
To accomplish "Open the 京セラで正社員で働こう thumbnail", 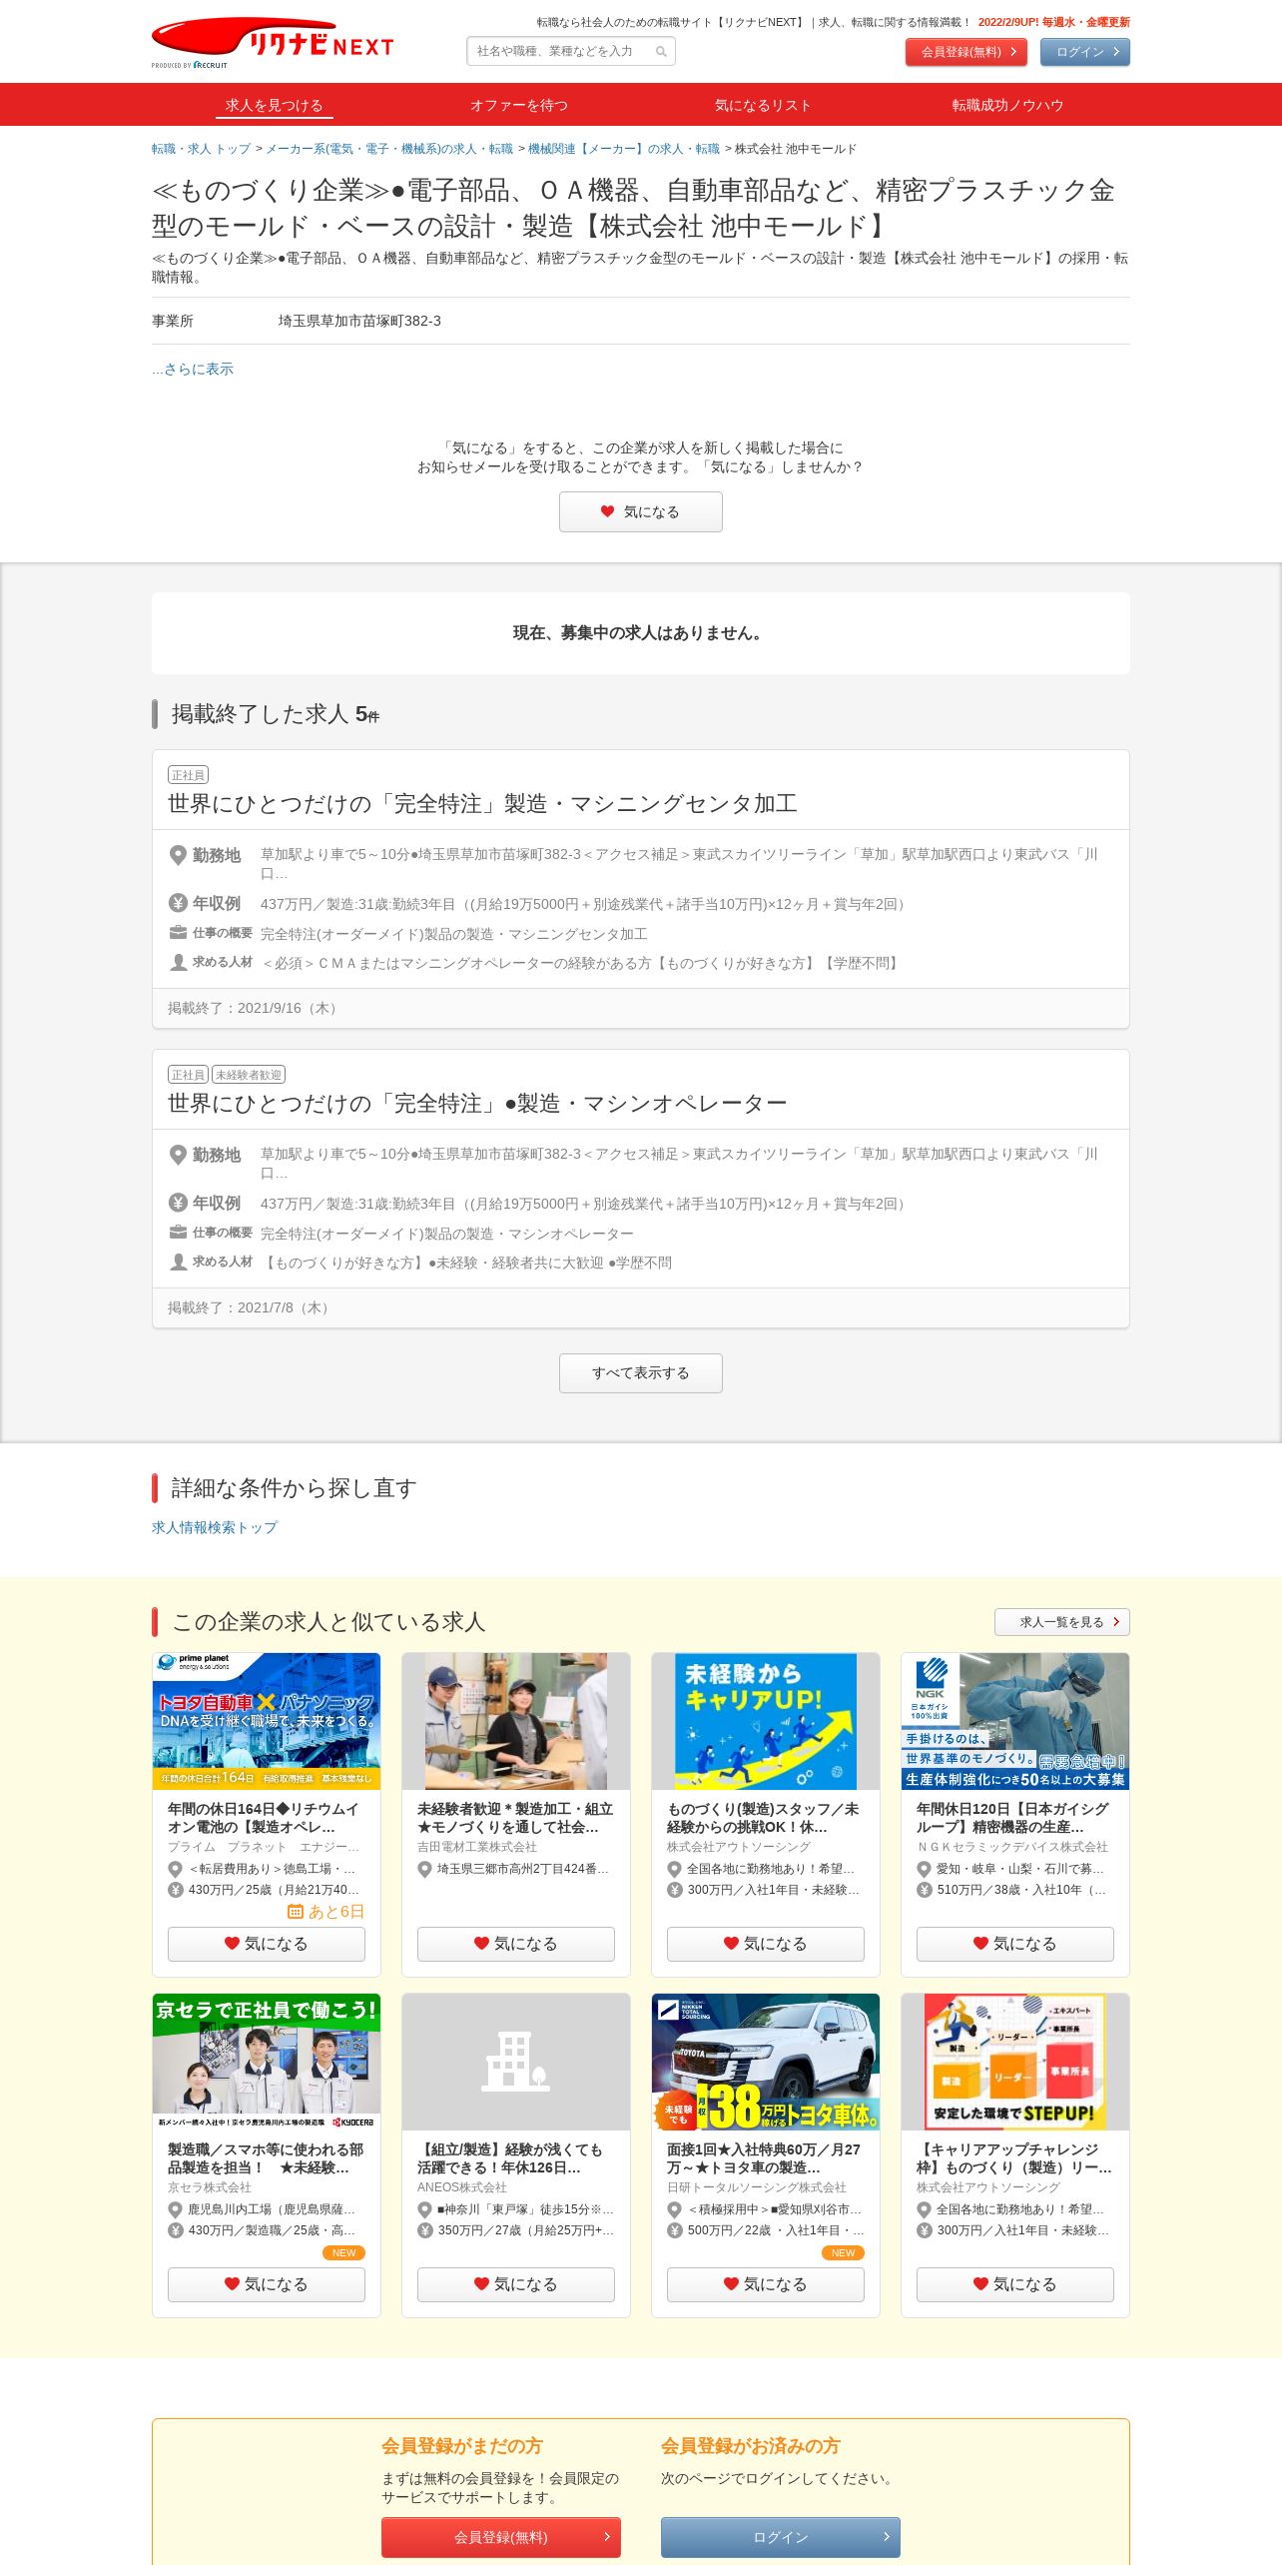I will click(267, 2062).
